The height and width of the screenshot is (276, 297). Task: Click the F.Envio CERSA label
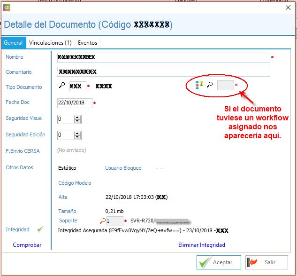tap(23, 151)
